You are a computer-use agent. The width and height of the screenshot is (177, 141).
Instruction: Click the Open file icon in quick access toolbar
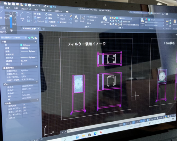[9, 4]
